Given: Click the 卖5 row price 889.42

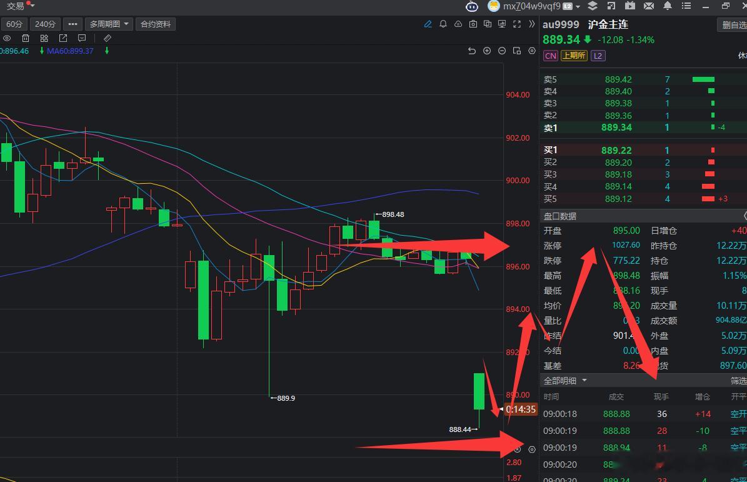Looking at the screenshot, I should pyautogui.click(x=618, y=79).
